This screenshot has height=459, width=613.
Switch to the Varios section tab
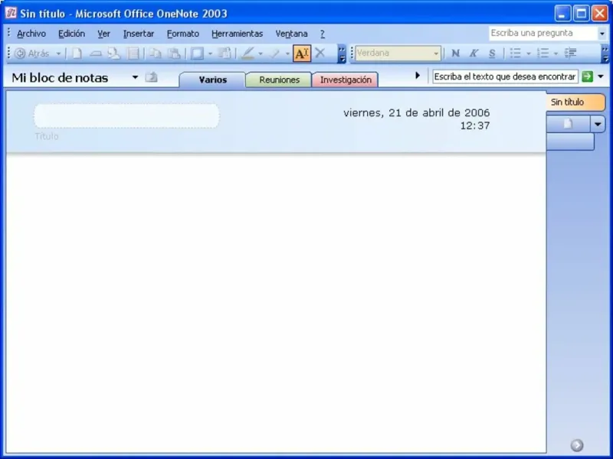pyautogui.click(x=213, y=80)
